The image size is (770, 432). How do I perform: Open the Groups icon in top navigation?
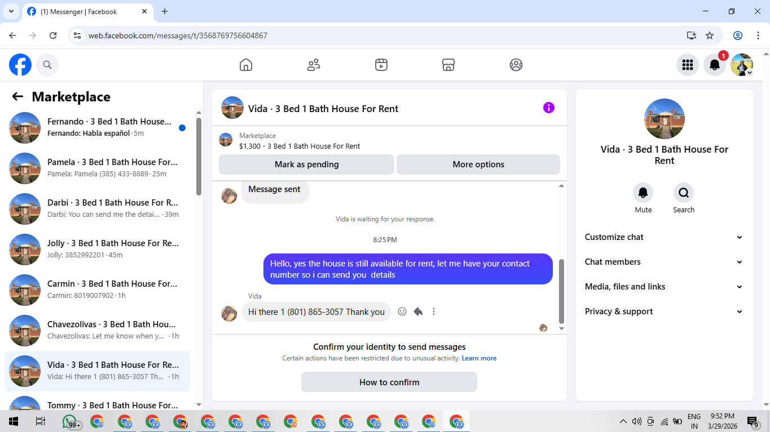[x=516, y=65]
